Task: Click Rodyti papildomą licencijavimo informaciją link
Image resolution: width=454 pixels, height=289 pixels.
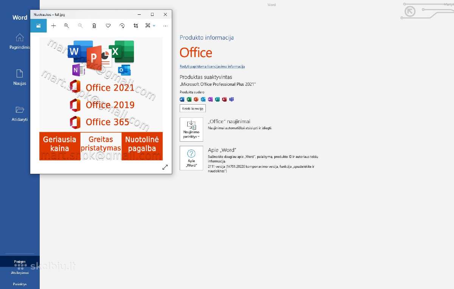Action: [212, 66]
